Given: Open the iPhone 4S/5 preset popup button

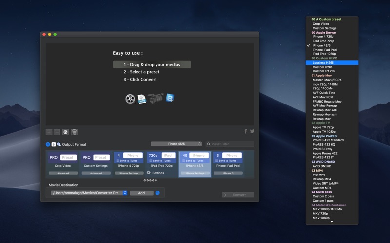Looking at the screenshot, I should coord(176,144).
